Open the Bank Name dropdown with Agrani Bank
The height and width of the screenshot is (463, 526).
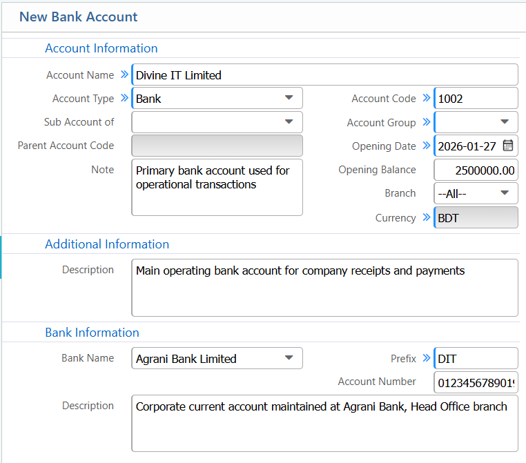pyautogui.click(x=217, y=359)
